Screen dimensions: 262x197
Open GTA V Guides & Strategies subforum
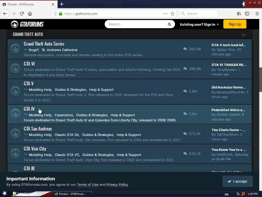(x=71, y=90)
